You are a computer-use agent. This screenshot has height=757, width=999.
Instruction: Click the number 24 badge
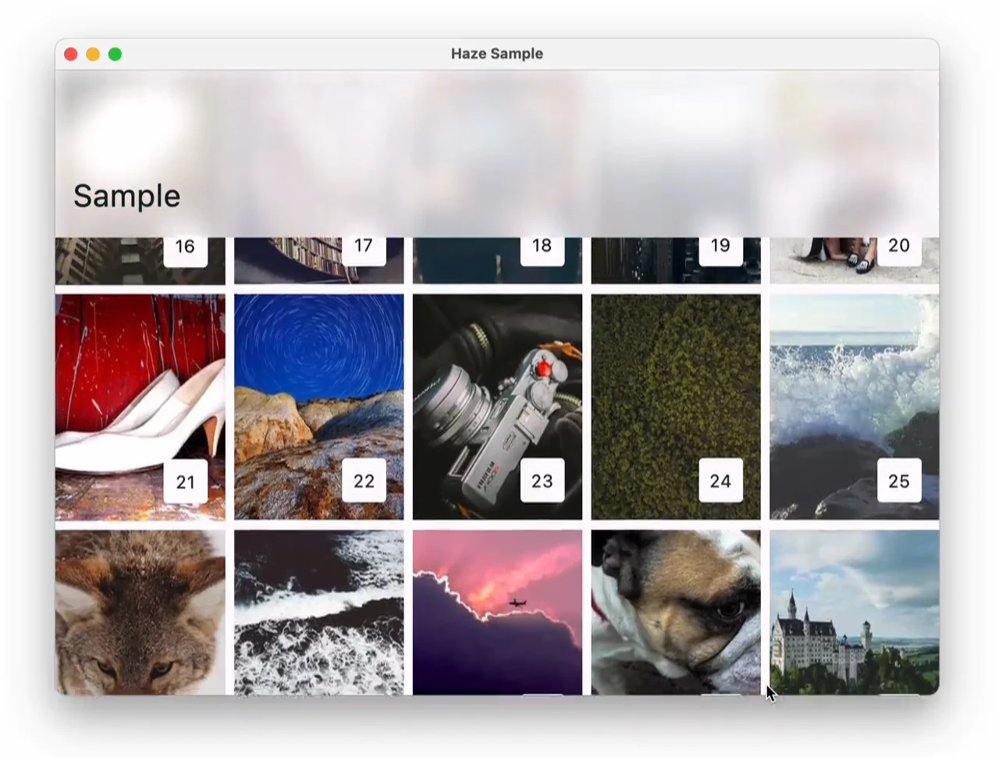coord(720,481)
